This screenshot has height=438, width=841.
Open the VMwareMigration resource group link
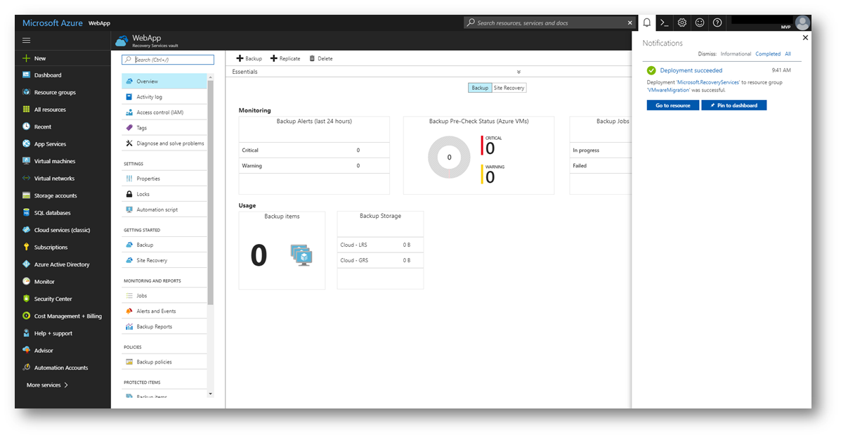coord(668,90)
